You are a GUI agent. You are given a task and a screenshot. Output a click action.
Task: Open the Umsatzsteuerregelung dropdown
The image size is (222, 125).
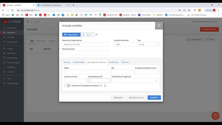134,81
